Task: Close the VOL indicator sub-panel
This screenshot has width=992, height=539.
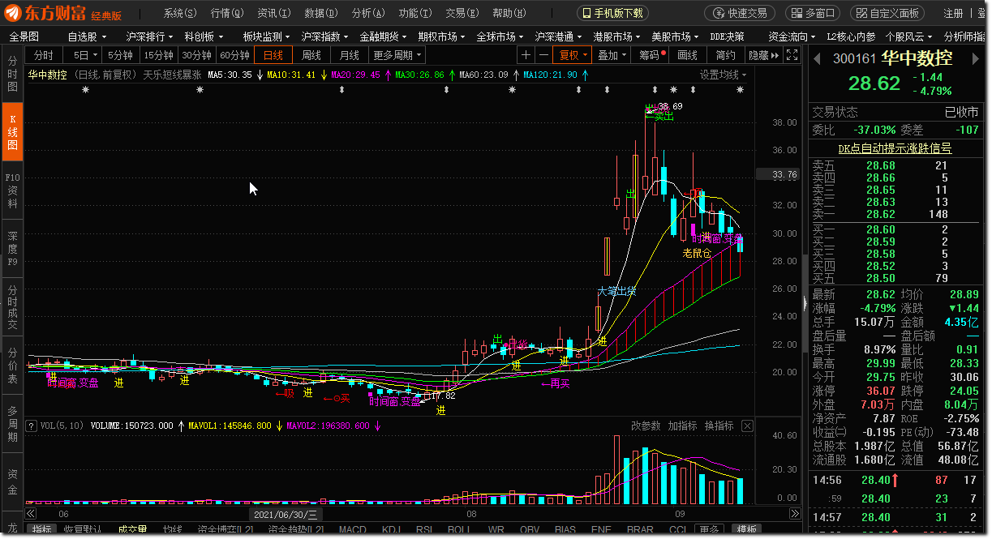Action: pyautogui.click(x=747, y=426)
